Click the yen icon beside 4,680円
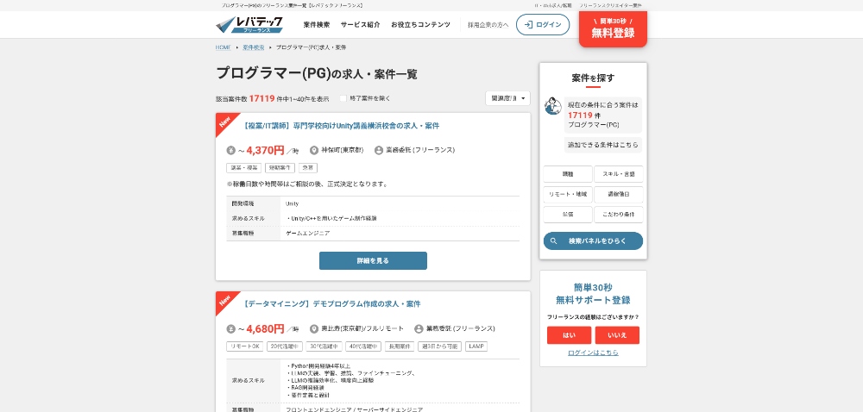Screen dimensions: 863x412 coord(231,329)
